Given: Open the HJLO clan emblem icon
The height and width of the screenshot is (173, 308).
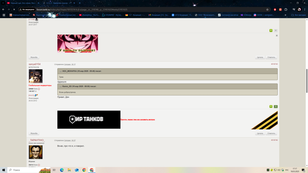Looking at the screenshot, I should coord(36,95).
